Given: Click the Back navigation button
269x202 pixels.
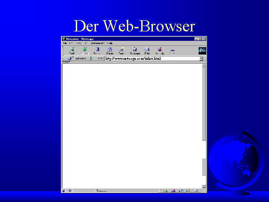Looking at the screenshot, I should (72, 51).
